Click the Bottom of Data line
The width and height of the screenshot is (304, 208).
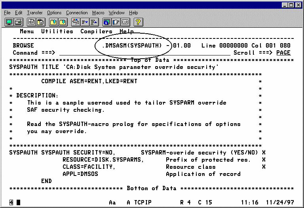point(152,189)
